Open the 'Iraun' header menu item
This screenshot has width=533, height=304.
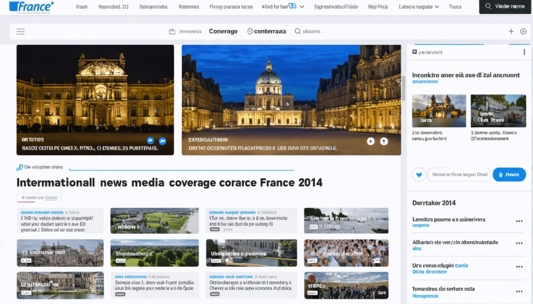point(82,7)
